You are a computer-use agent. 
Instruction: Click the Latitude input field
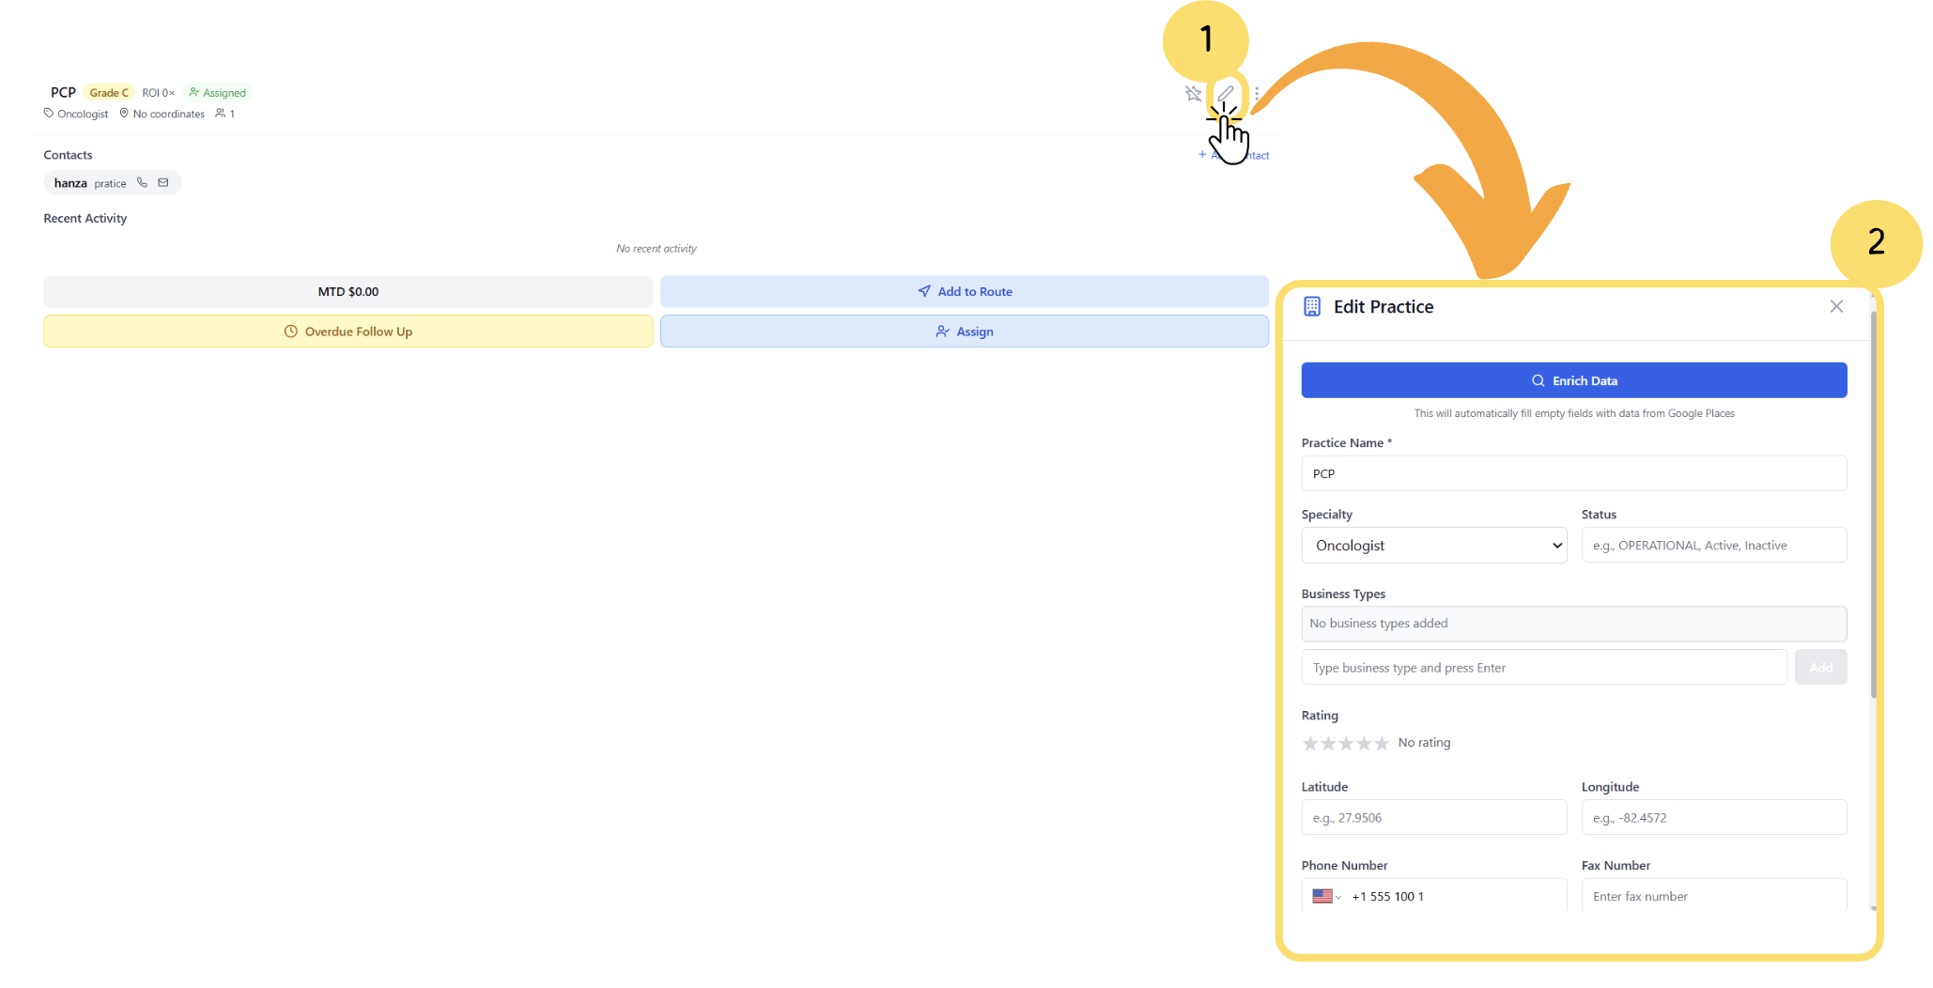point(1433,818)
